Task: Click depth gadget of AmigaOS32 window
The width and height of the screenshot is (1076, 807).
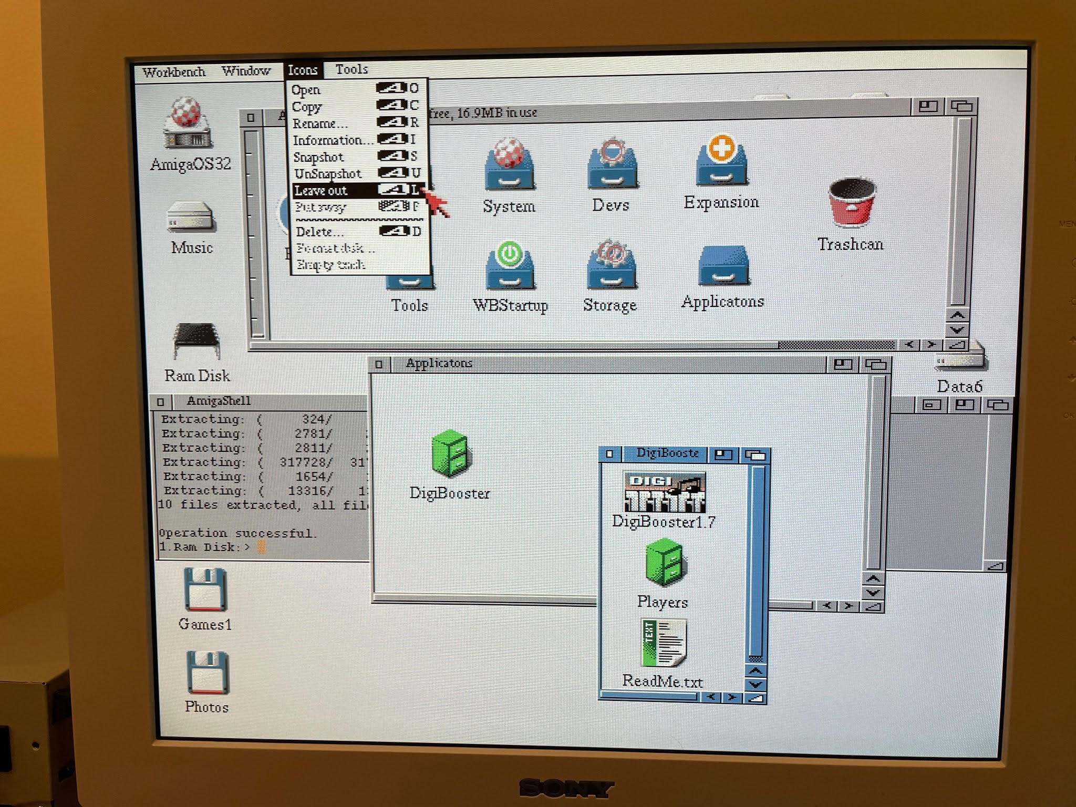Action: pos(961,106)
